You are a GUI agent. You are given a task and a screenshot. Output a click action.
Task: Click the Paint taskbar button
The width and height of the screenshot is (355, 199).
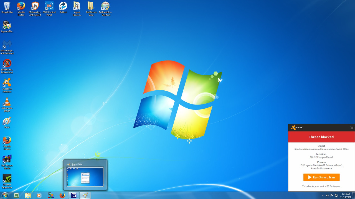pos(85,195)
